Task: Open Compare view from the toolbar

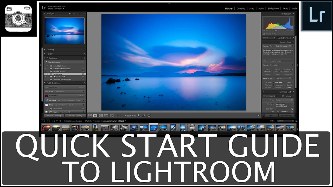Action: pyautogui.click(x=101, y=116)
